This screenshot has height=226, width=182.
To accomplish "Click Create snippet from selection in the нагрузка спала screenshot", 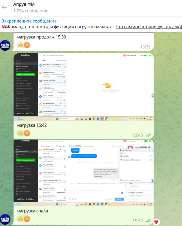I will coord(136,160).
